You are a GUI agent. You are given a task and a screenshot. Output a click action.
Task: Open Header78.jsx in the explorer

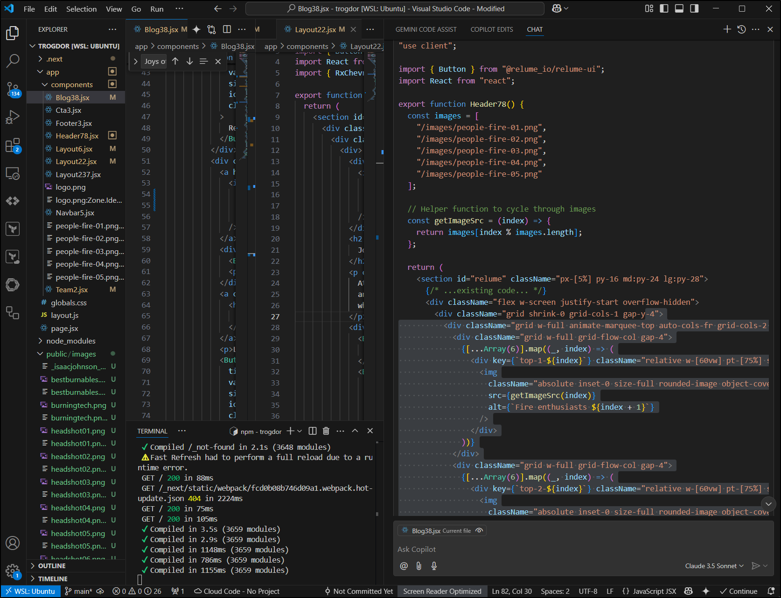pyautogui.click(x=77, y=136)
